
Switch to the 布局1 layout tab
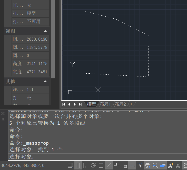pos(105,104)
